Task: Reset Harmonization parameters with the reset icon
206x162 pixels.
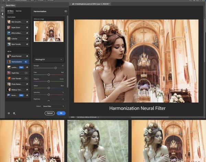Action: click(x=66, y=11)
